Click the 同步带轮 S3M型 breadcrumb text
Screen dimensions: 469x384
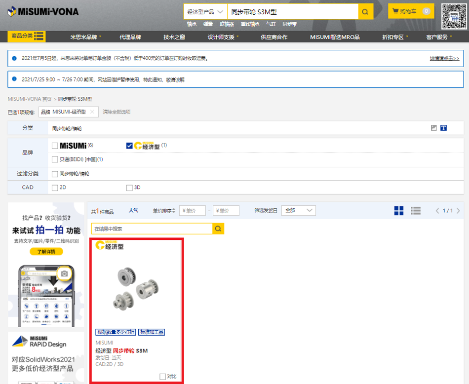[75, 99]
